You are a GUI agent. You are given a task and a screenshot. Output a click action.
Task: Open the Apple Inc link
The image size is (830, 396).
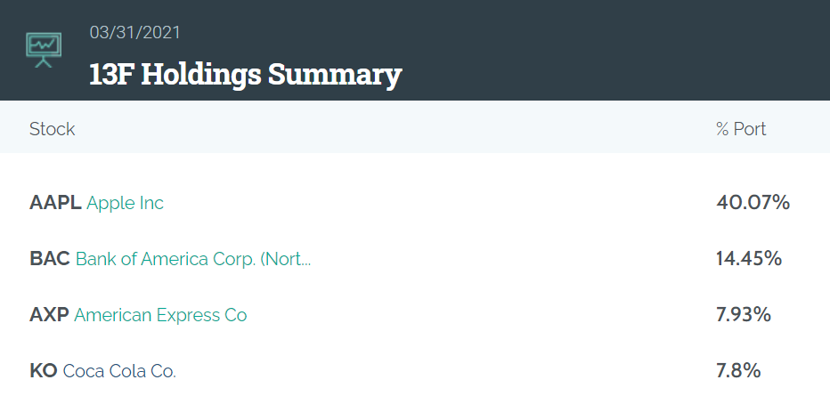click(125, 203)
